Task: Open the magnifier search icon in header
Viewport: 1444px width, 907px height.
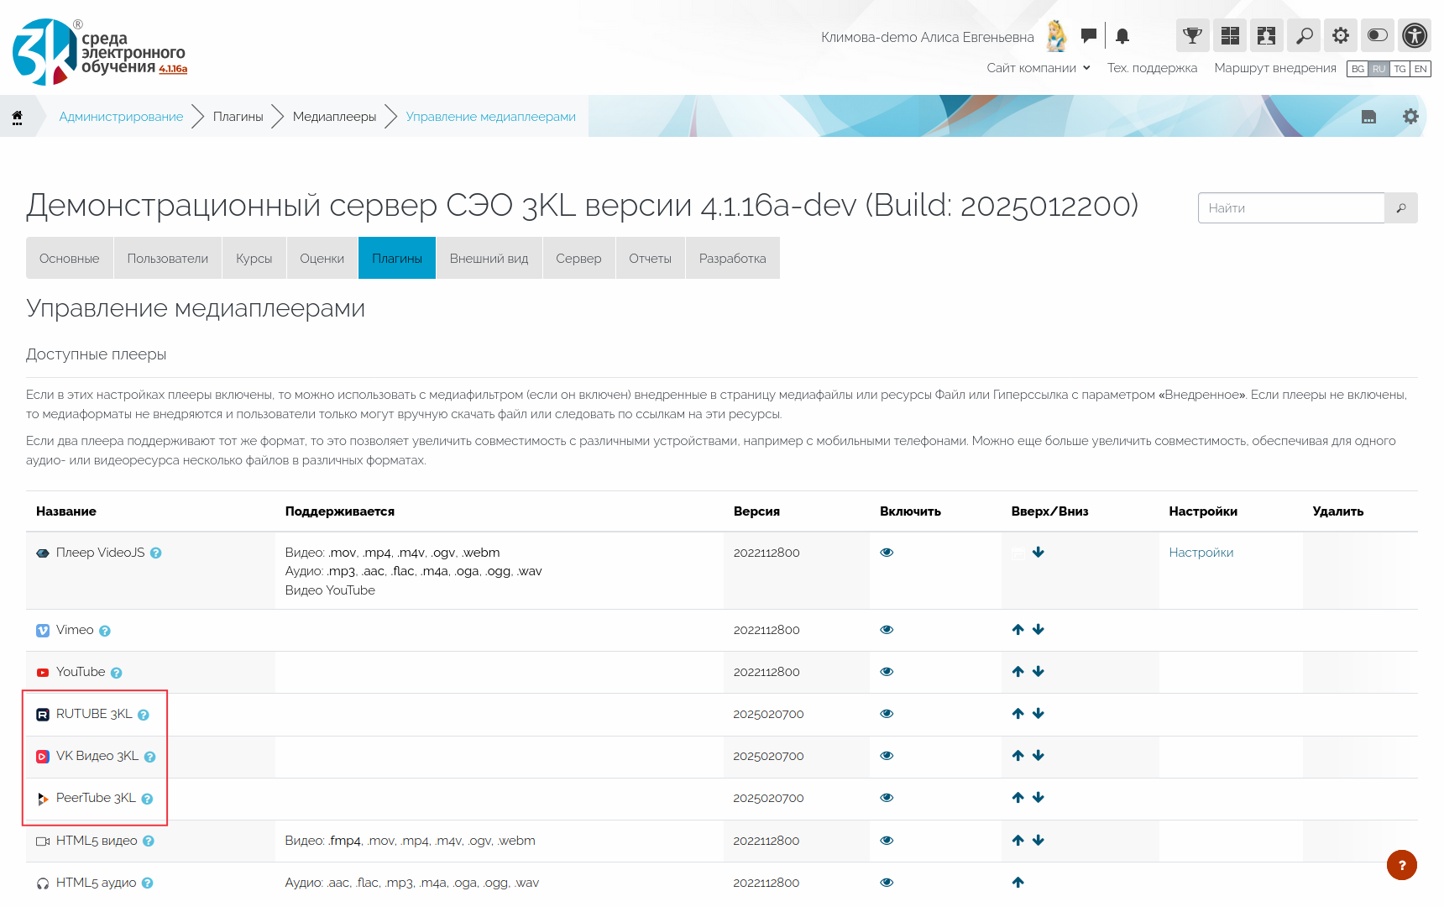Action: tap(1304, 35)
